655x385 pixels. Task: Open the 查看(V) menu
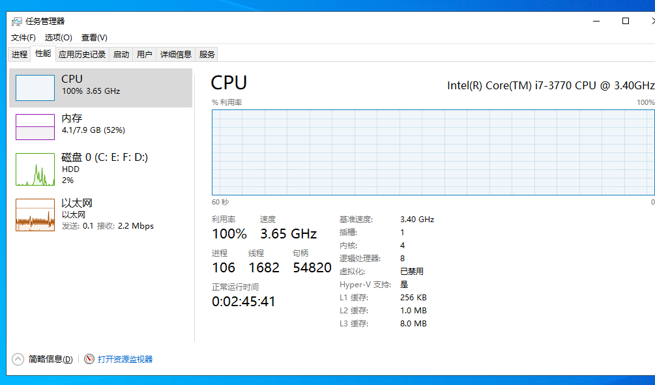95,38
